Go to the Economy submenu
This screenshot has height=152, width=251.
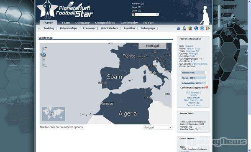point(89,28)
